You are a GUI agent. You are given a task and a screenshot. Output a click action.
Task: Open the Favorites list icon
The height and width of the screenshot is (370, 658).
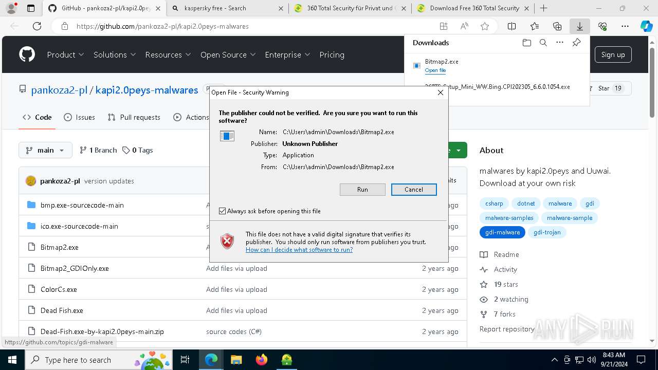coord(535,26)
